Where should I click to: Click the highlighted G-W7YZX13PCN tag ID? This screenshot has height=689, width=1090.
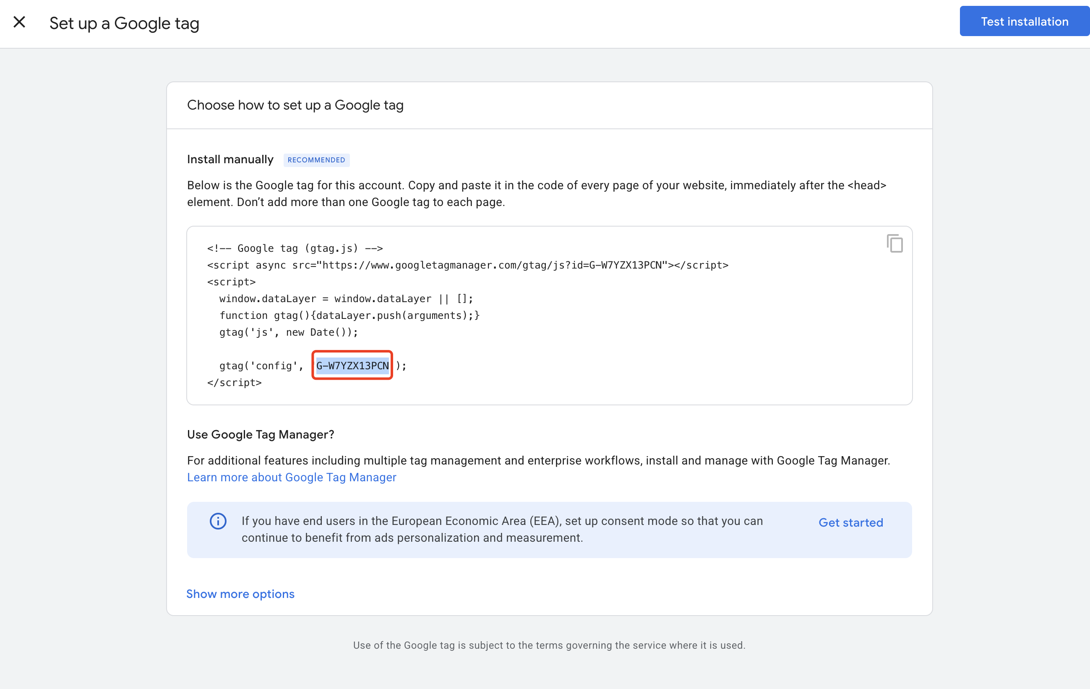352,365
